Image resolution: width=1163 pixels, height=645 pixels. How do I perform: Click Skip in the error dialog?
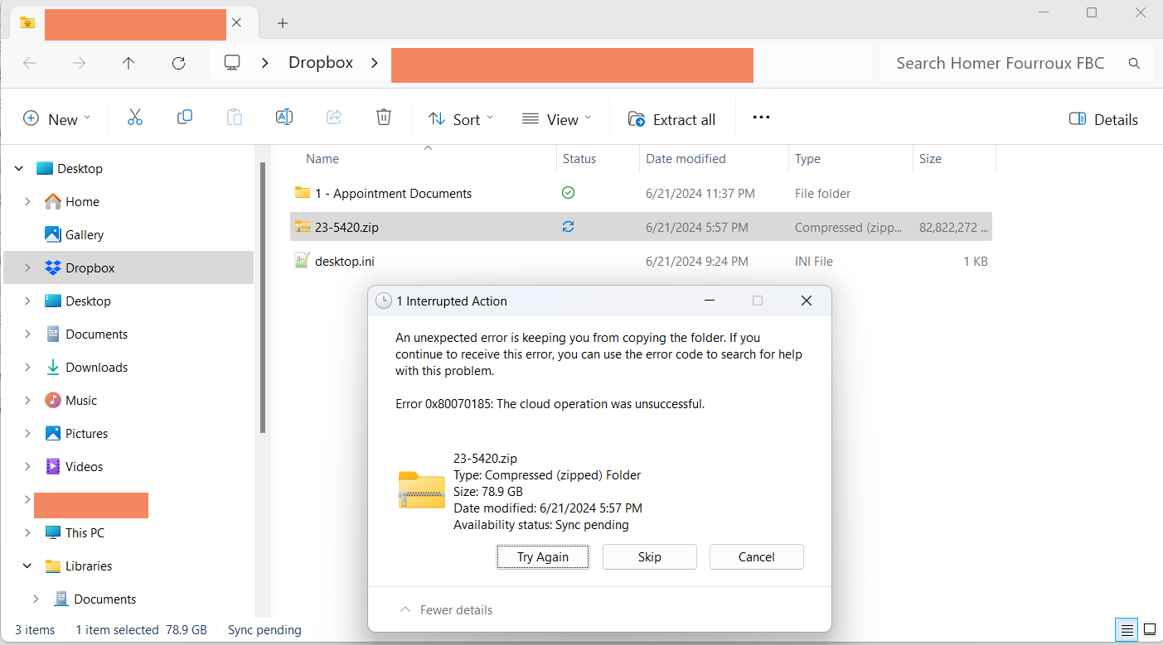tap(649, 557)
